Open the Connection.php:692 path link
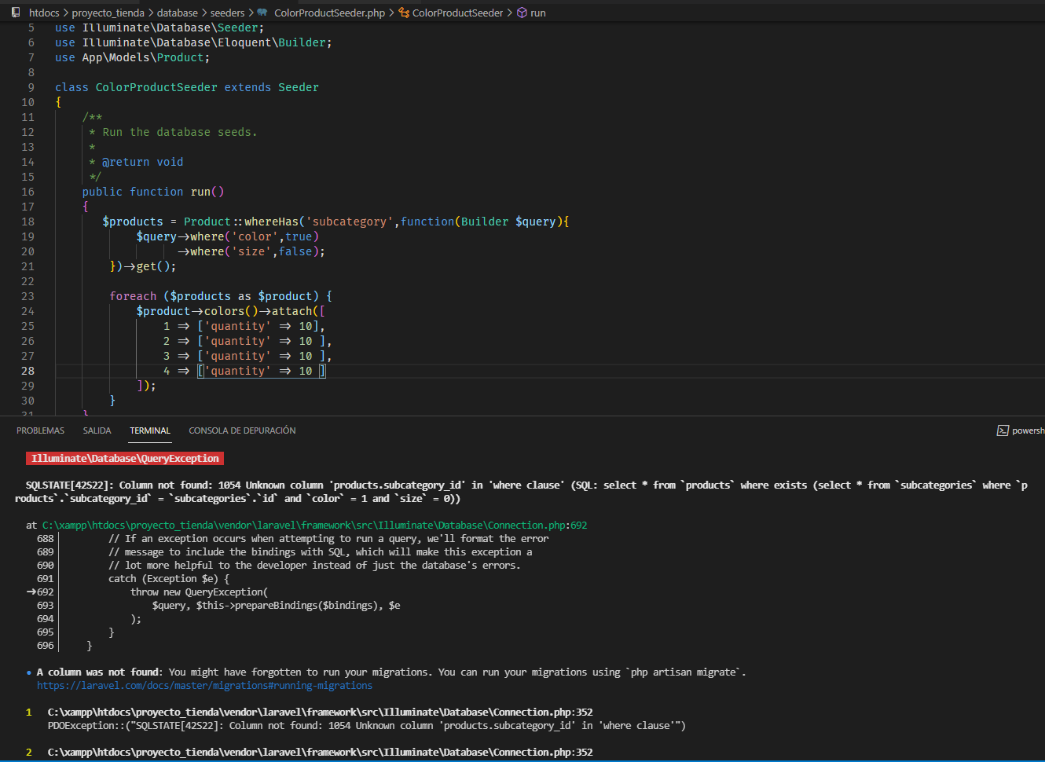Screen dimensions: 1045x762 pos(315,526)
